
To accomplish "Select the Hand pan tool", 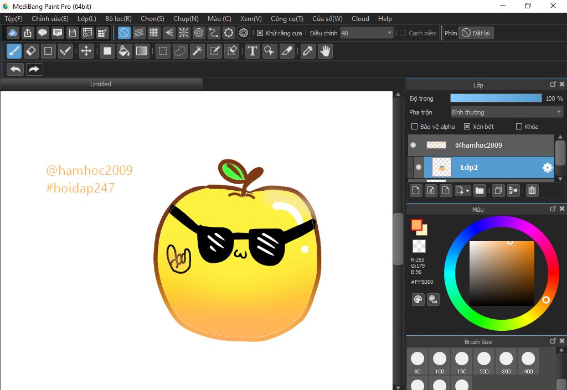I will point(325,51).
